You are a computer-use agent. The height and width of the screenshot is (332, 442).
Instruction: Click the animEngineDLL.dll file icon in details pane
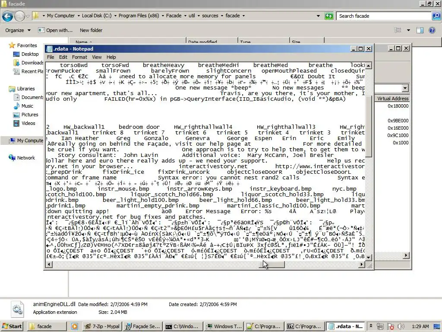tap(17, 309)
